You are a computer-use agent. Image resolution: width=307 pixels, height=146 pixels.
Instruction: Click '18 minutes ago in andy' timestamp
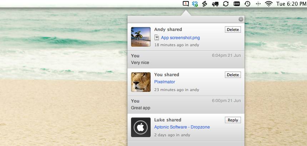(177, 45)
